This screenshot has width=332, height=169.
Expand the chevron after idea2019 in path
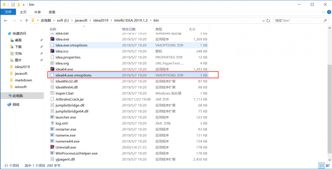point(111,21)
